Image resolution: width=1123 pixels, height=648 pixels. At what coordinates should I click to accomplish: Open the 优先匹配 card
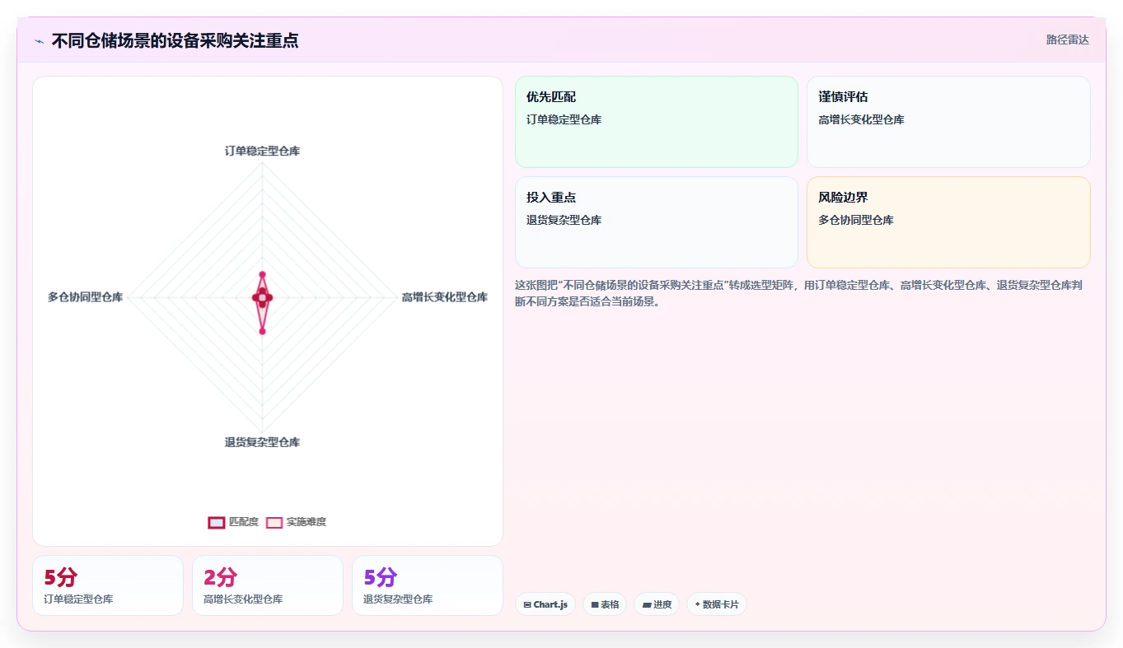point(657,122)
